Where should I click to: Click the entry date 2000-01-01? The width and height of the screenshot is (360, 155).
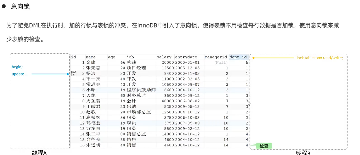[x=187, y=63]
